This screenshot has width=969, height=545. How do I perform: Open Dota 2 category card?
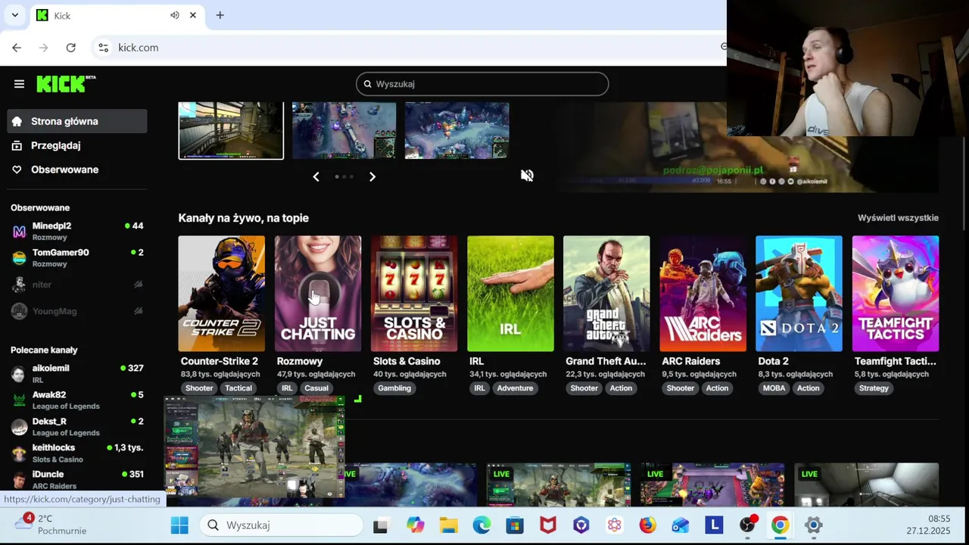(x=799, y=294)
